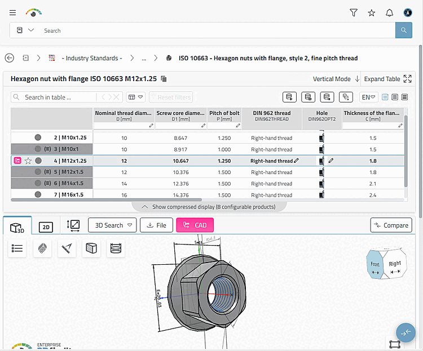
Task: Open viewer list options icon
Action: pyautogui.click(x=17, y=248)
